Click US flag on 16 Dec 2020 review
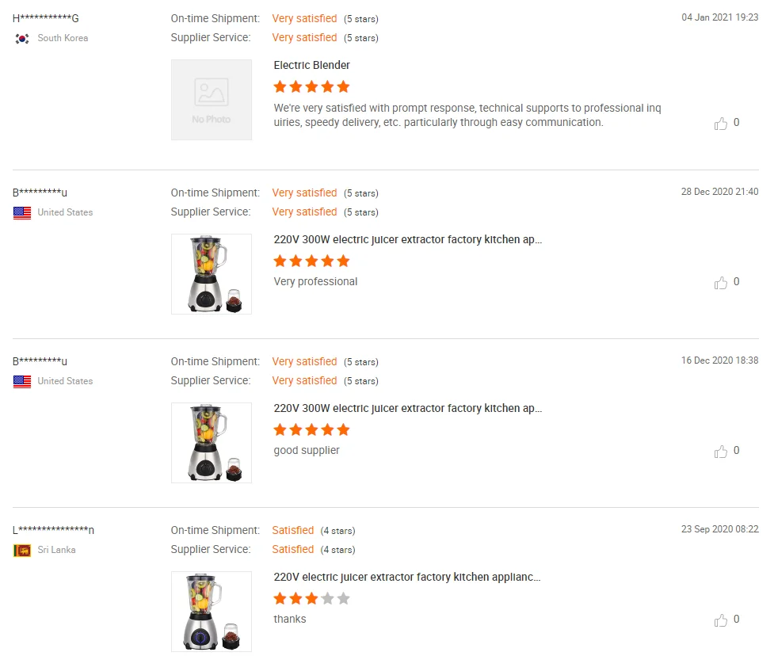 point(22,382)
